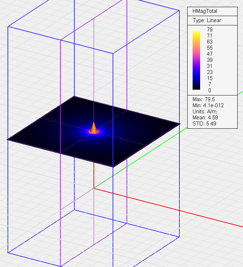Viewport: 243px width, 267px height.
Task: Click the scale value 0
Action: point(210,90)
